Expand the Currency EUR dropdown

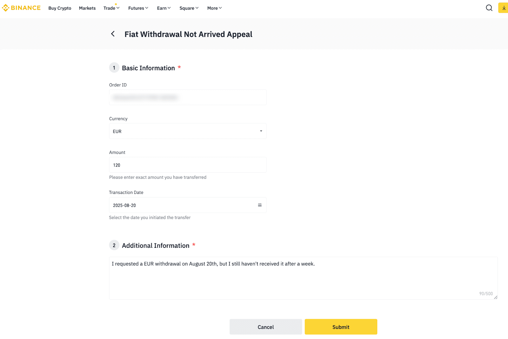pos(188,131)
